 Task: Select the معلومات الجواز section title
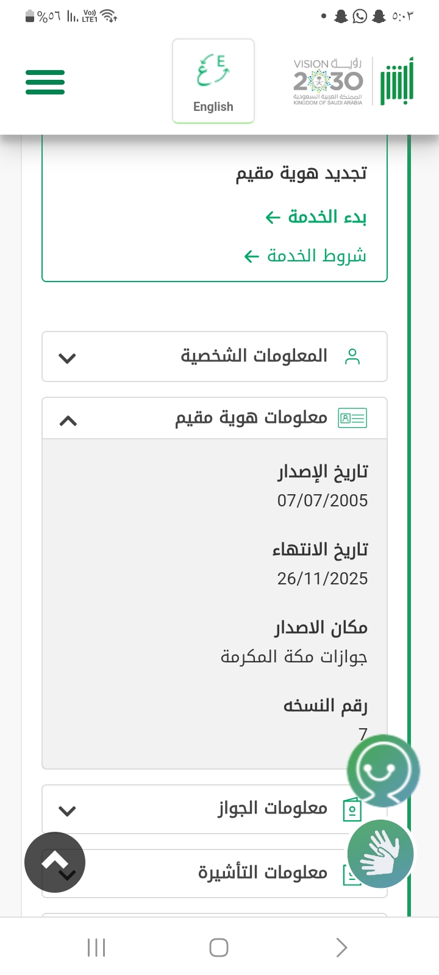point(273,809)
